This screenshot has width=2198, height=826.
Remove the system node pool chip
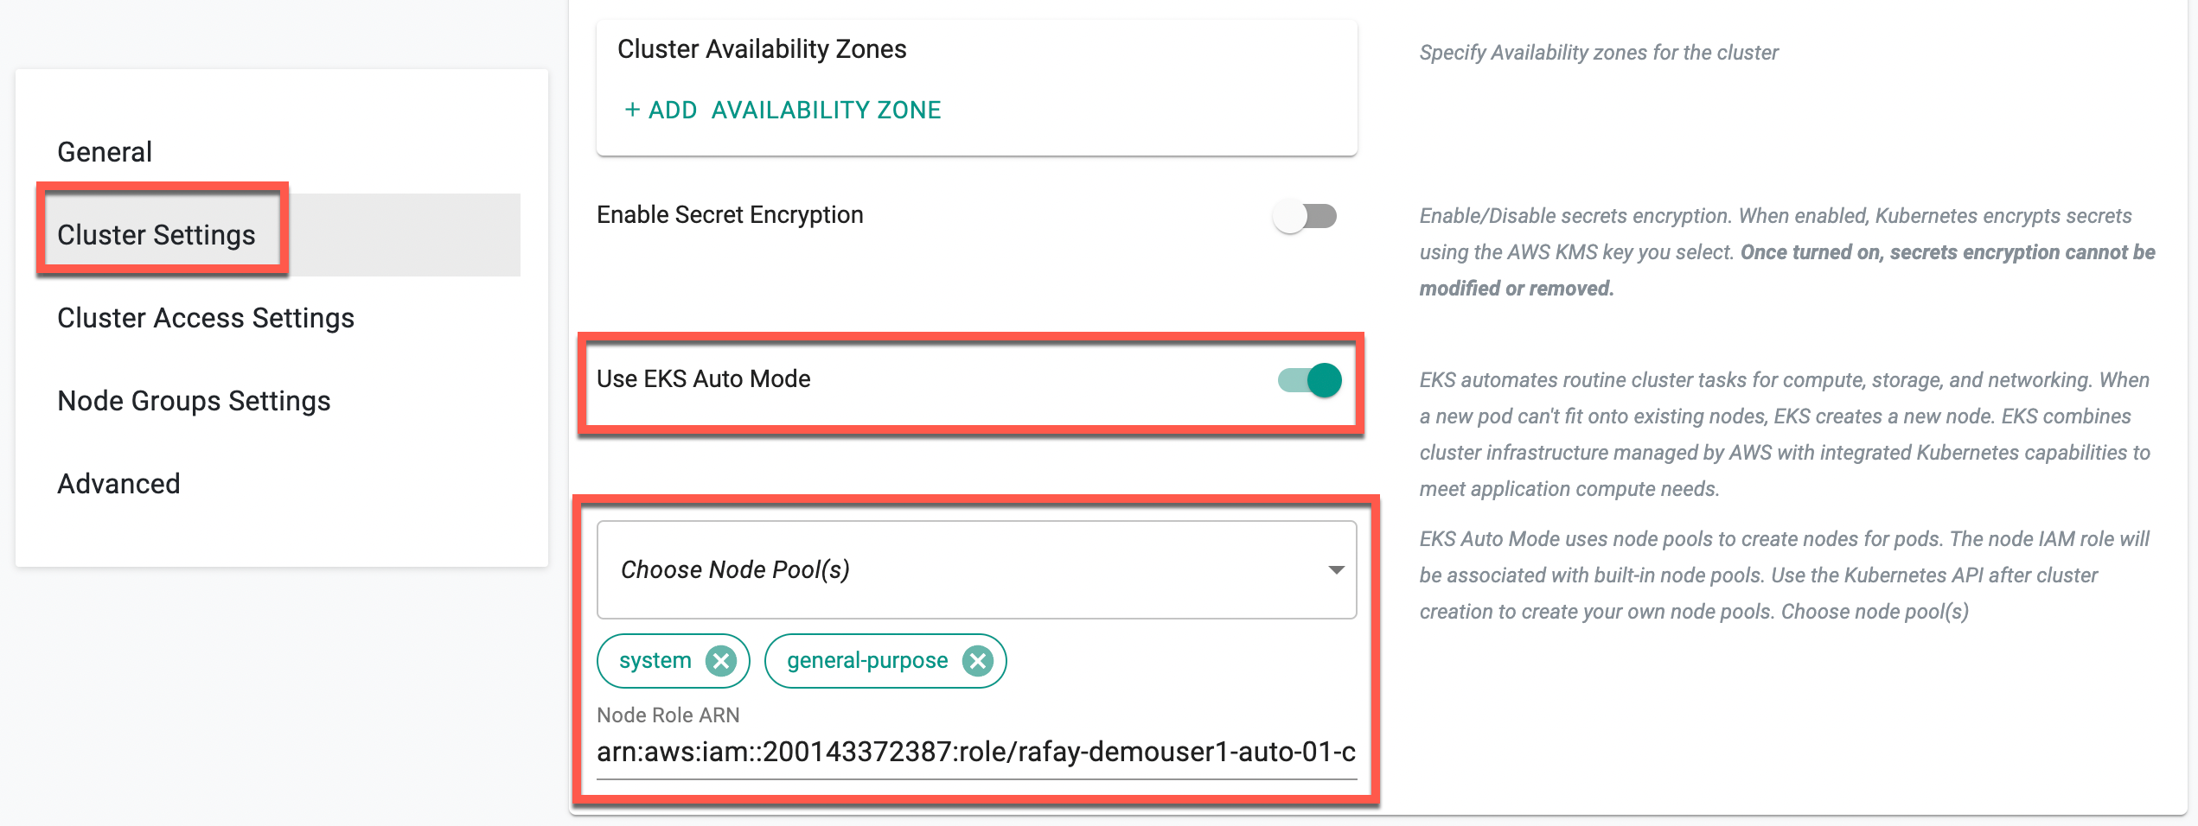click(720, 662)
